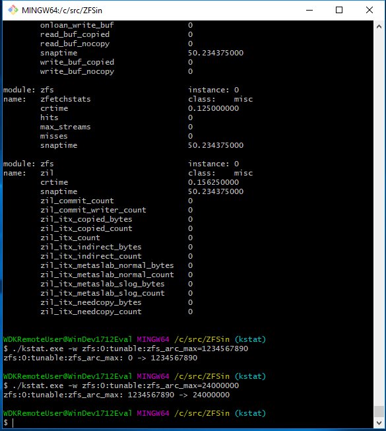The height and width of the screenshot is (431, 386).
Task: Click the 'read_buf_copied' entry
Action: click(75, 34)
